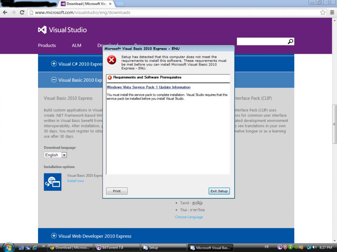This screenshot has height=252, width=337.
Task: Restore down the Chrome window
Action: click(x=319, y=2)
